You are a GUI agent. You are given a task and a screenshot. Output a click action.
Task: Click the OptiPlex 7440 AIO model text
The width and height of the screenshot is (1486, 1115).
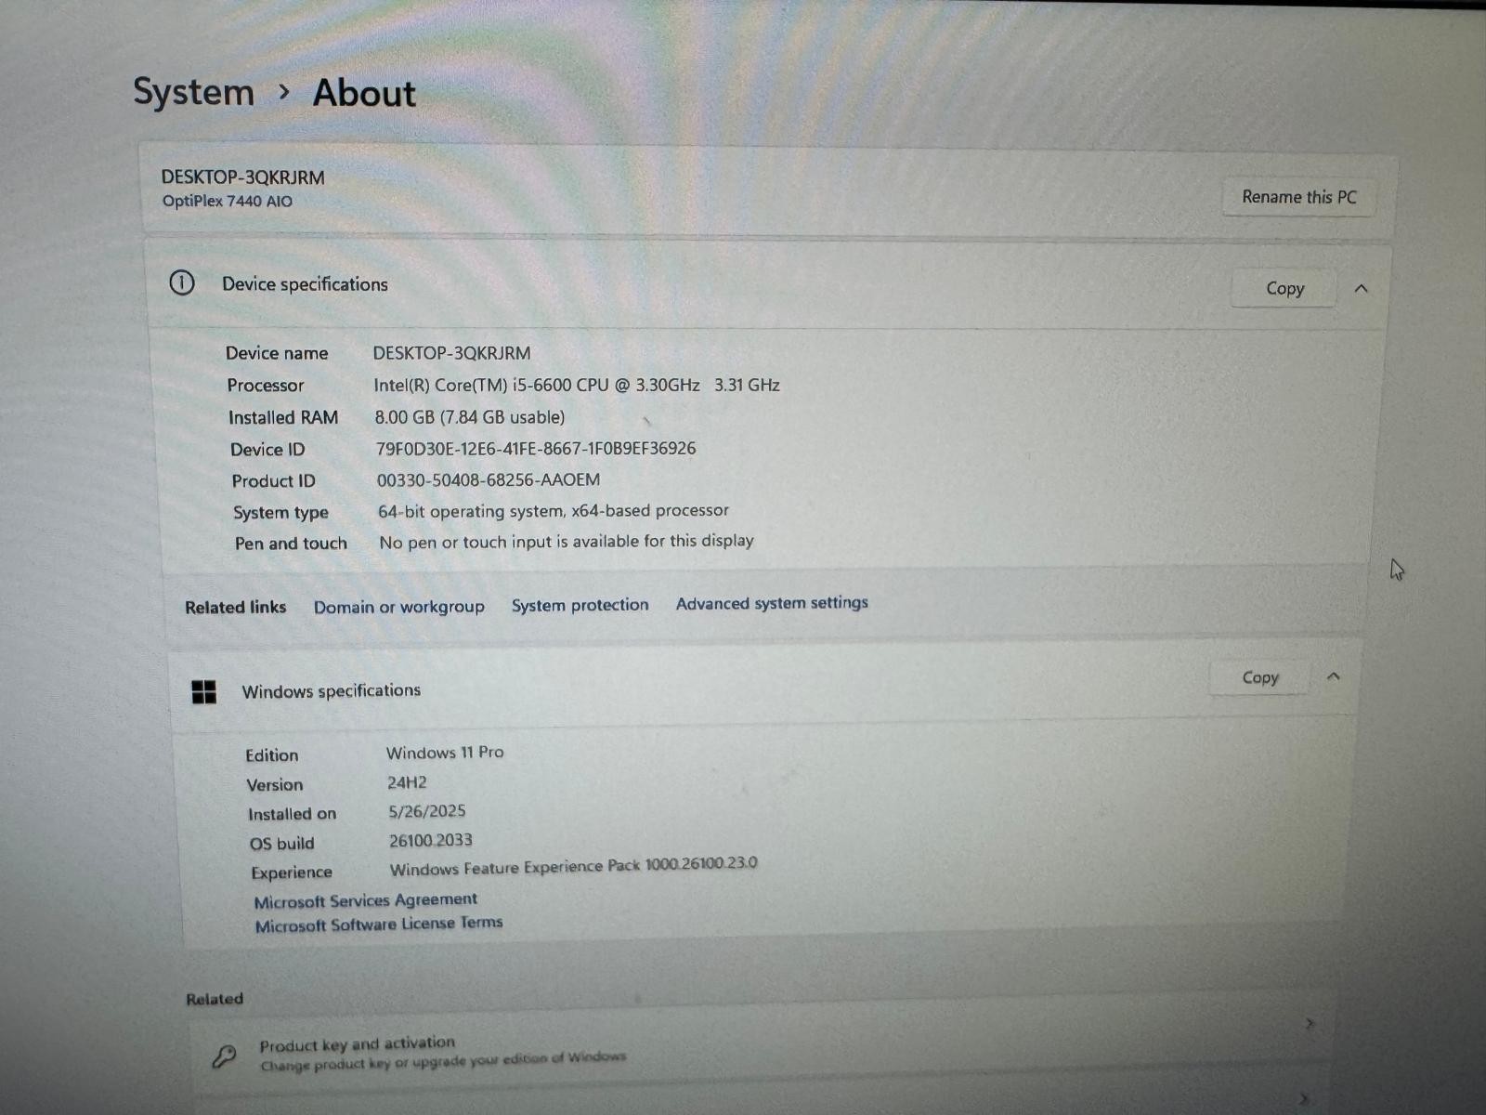pyautogui.click(x=228, y=201)
